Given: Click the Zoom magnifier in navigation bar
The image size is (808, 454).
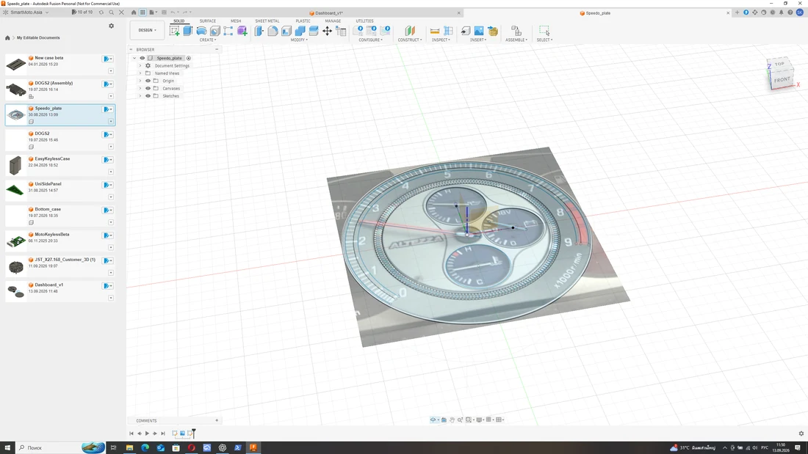Looking at the screenshot, I should [x=460, y=420].
